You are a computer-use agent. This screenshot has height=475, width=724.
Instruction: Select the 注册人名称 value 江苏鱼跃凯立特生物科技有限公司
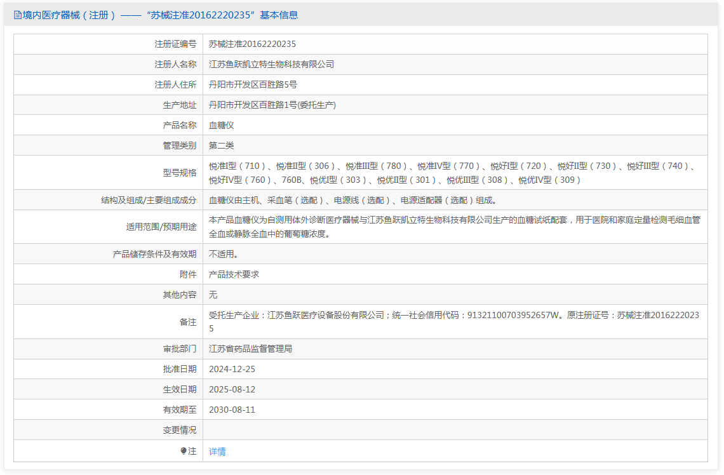272,64
